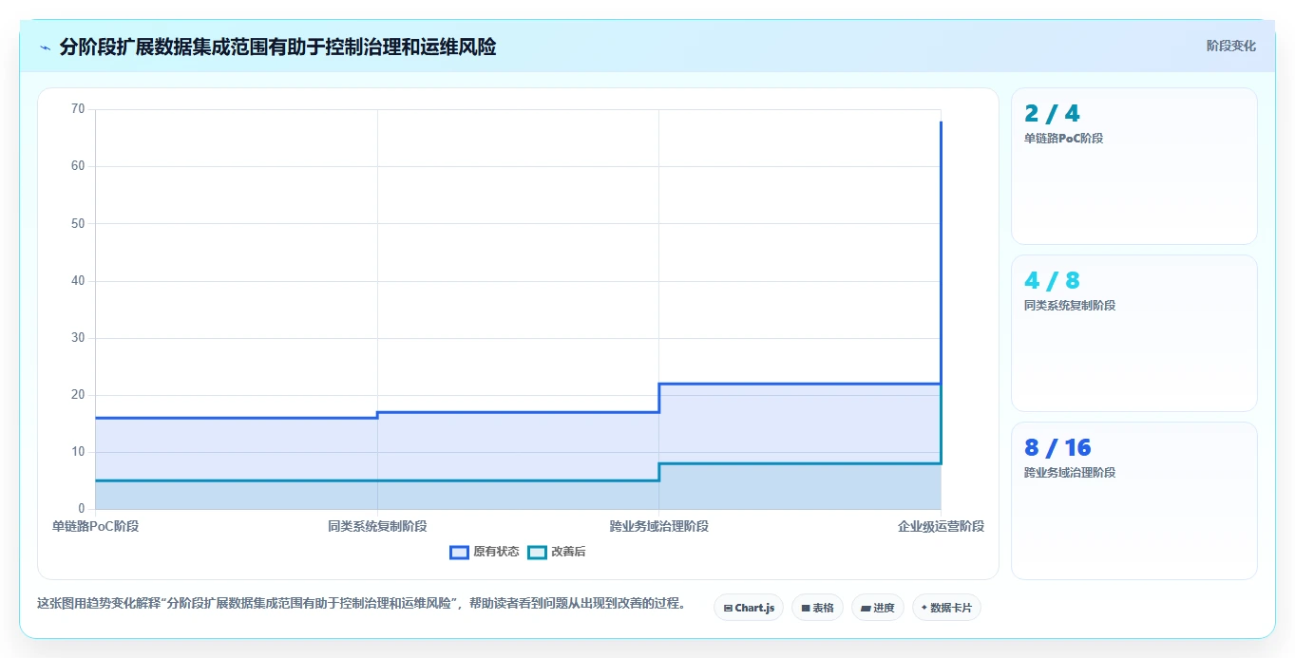Click the 跨业务域治理阶段 x-axis label
Screen dimensions: 1295x658
pos(659,526)
